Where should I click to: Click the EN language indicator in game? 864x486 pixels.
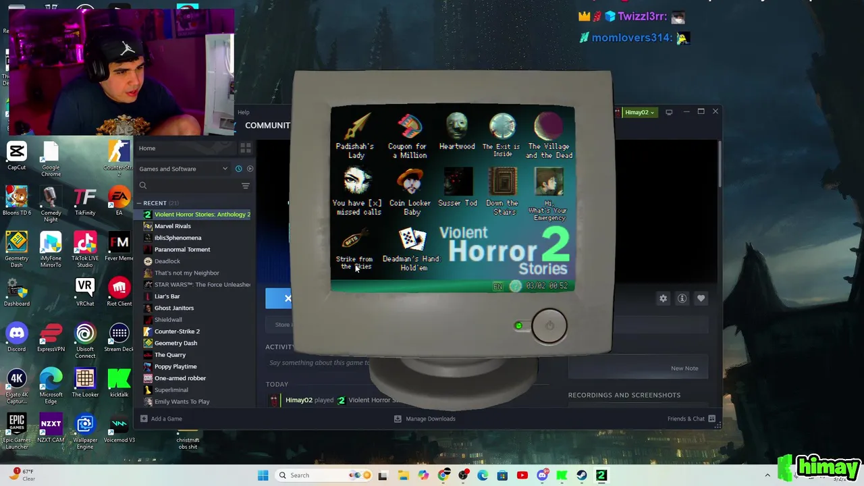click(x=497, y=286)
